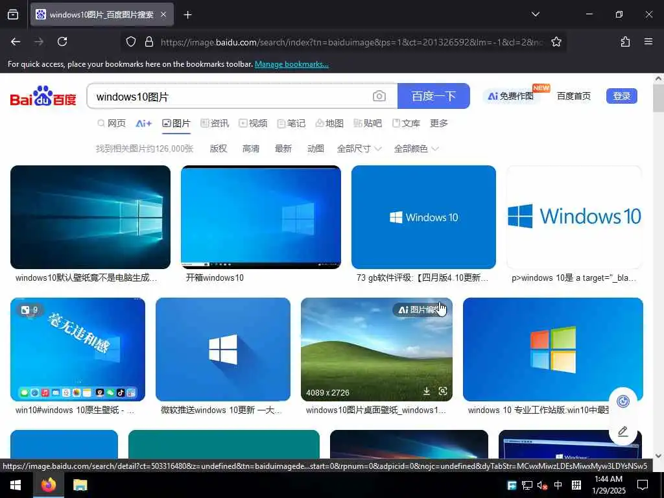This screenshot has width=664, height=498.
Task: Open File Explorer from taskbar
Action: tap(80, 485)
